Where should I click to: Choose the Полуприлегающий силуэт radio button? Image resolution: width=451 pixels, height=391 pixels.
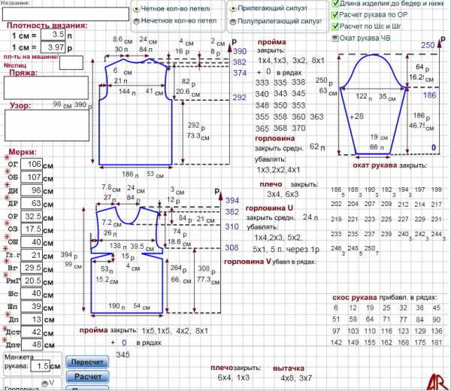pos(233,22)
